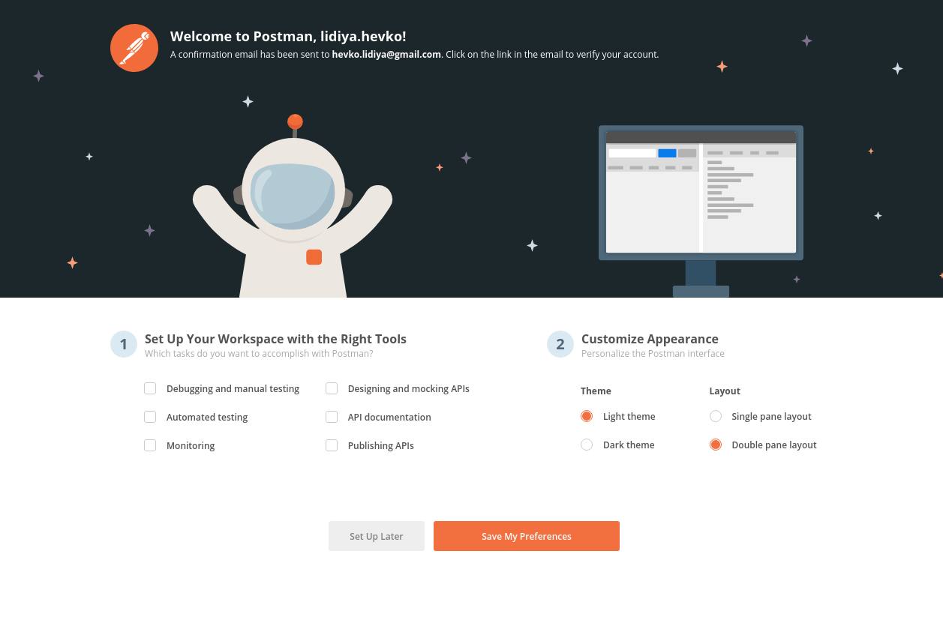The height and width of the screenshot is (617, 943).
Task: Switch to Dark theme option
Action: pyautogui.click(x=587, y=445)
